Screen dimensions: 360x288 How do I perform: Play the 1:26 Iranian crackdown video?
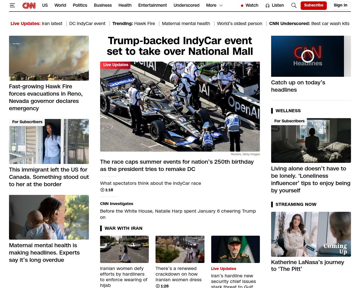click(162, 286)
